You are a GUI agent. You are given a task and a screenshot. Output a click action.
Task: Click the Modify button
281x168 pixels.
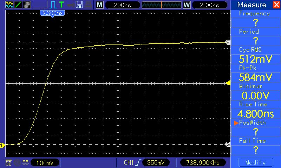tap(256, 162)
